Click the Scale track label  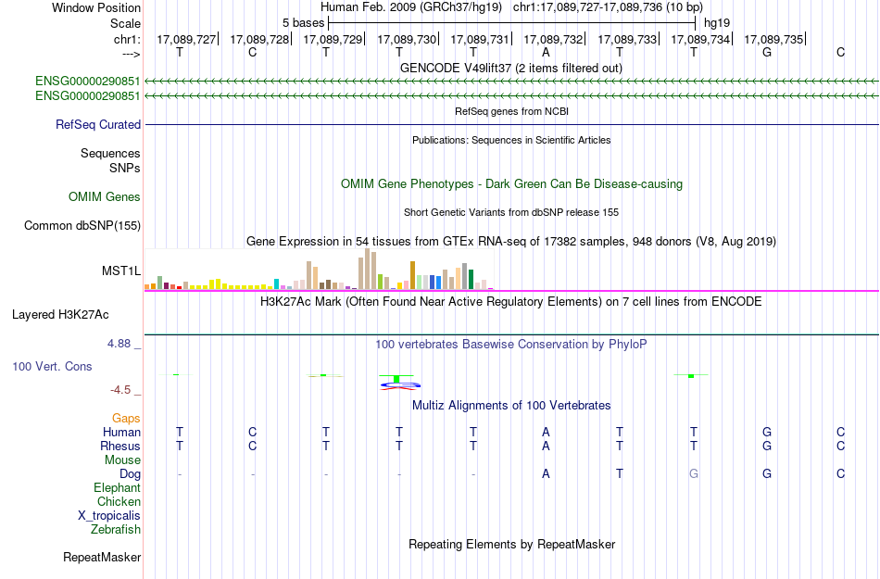125,23
